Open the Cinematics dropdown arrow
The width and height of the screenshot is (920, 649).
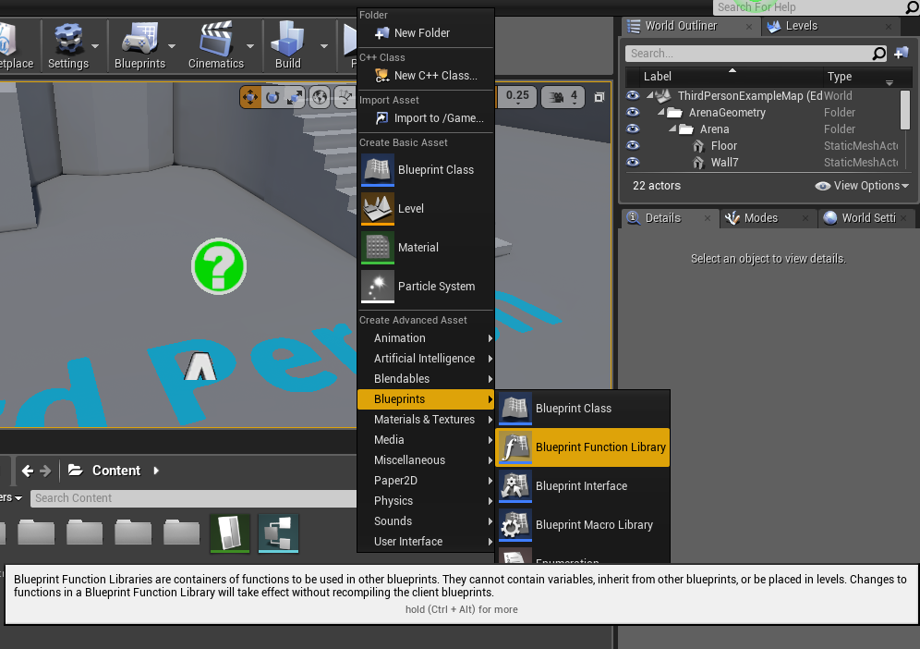pyautogui.click(x=250, y=46)
